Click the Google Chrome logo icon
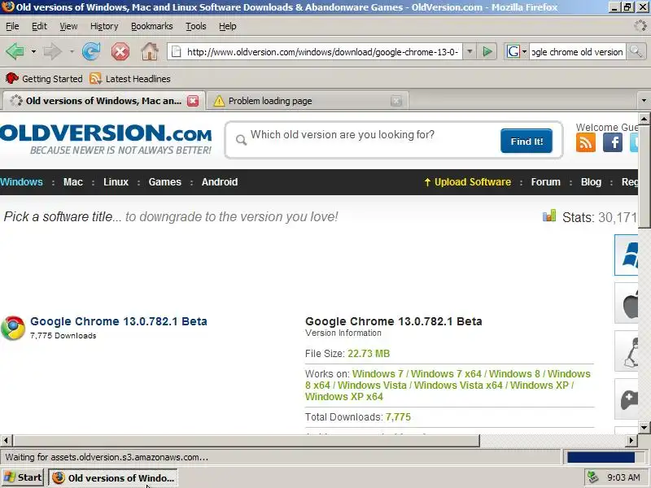651x488 pixels. click(13, 328)
